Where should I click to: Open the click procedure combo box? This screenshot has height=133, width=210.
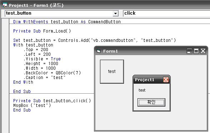click(166, 14)
